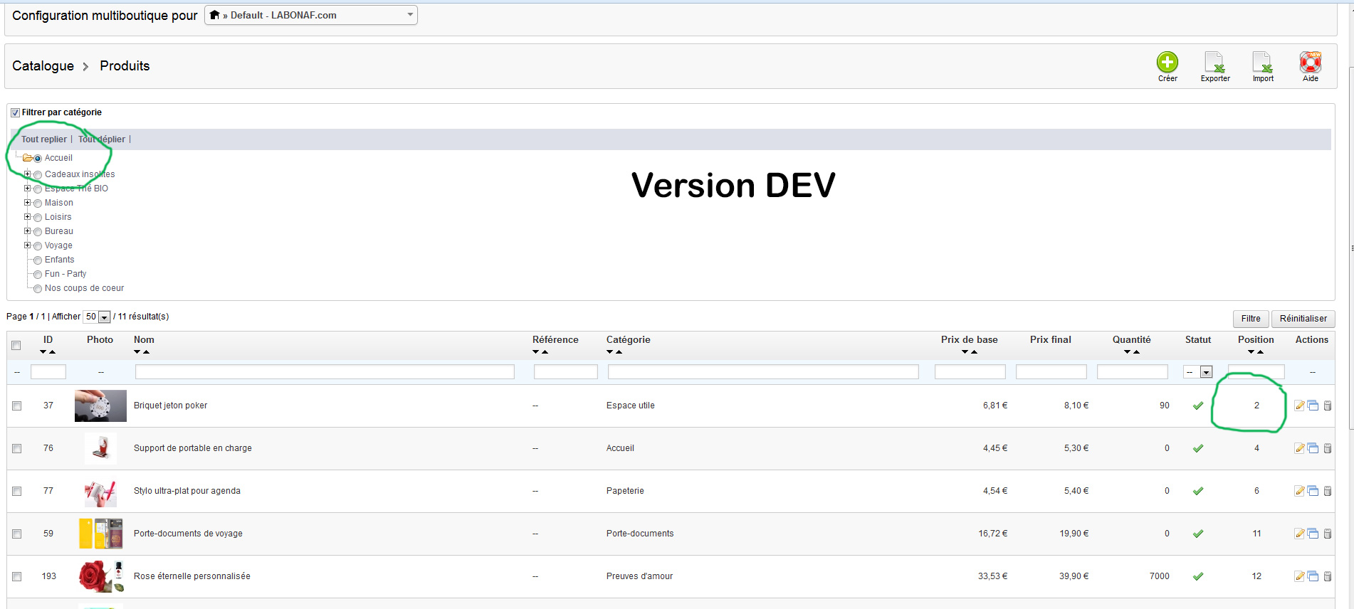The height and width of the screenshot is (609, 1354).
Task: Click the Produits breadcrumb
Action: 125,65
